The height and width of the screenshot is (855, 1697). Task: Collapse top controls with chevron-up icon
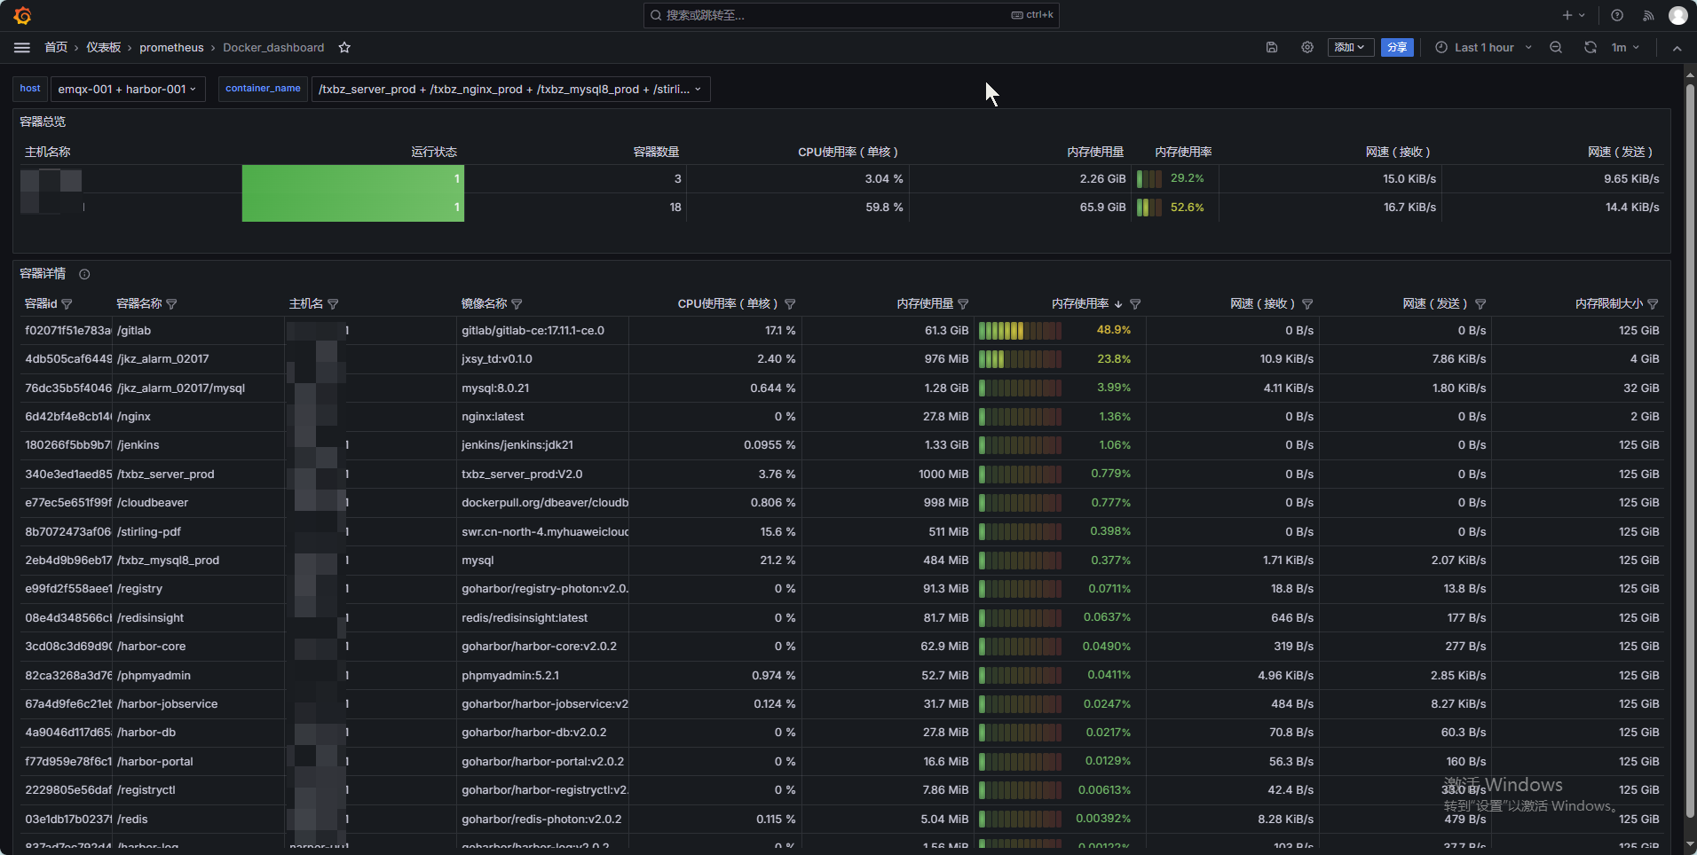coord(1677,48)
